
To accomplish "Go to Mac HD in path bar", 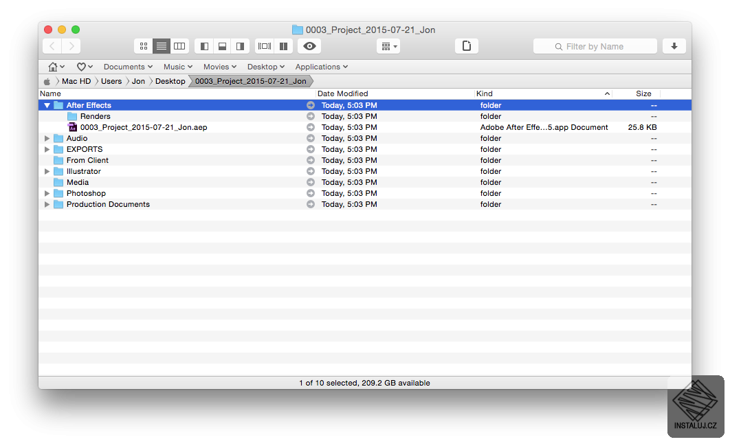I will [x=76, y=81].
